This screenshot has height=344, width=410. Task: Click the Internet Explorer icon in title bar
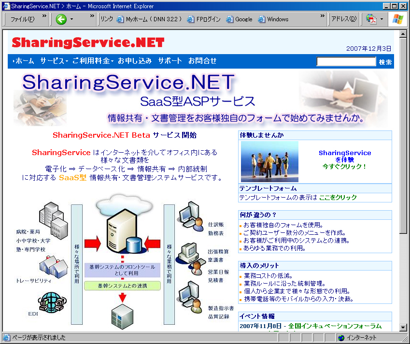click(x=6, y=6)
